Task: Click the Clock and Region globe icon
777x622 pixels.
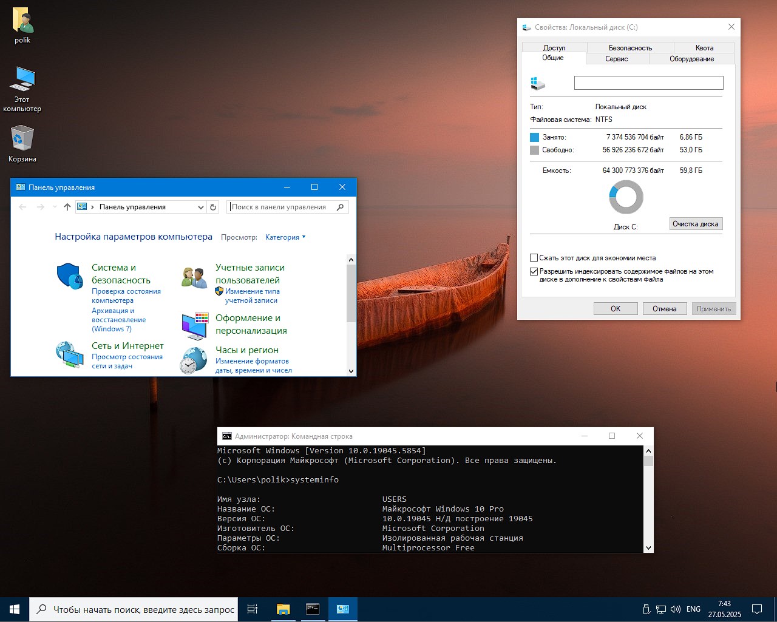Action: 194,360
